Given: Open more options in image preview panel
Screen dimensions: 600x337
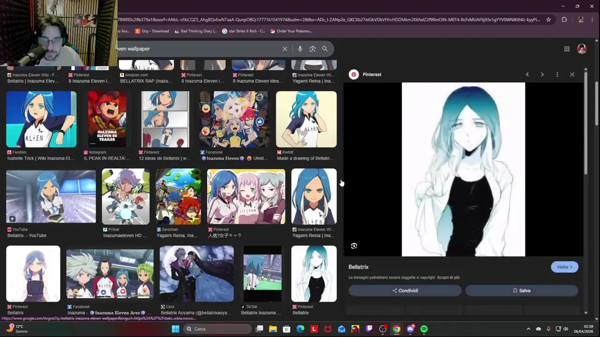Looking at the screenshot, I should pos(557,74).
